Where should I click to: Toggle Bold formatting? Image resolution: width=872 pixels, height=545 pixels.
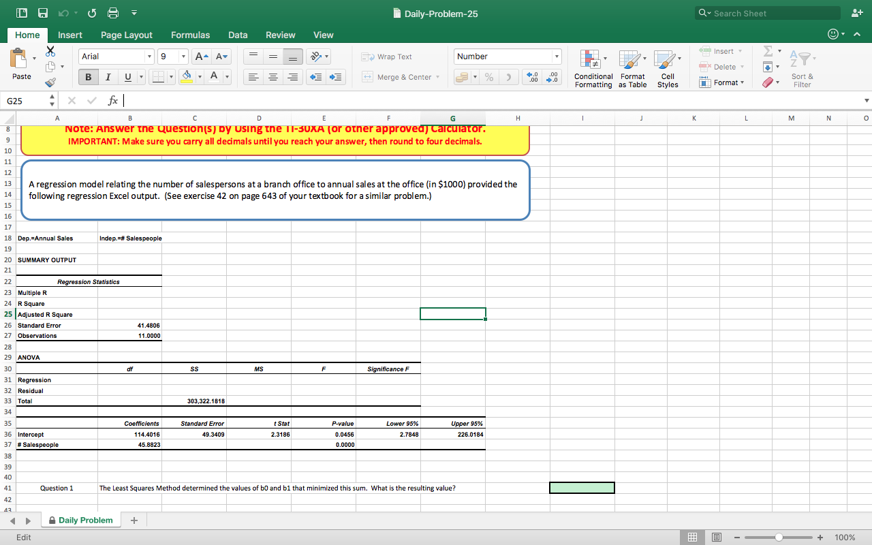88,77
